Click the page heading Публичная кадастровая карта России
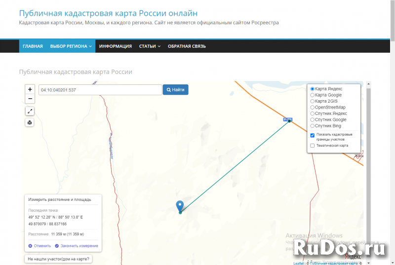 click(x=76, y=72)
